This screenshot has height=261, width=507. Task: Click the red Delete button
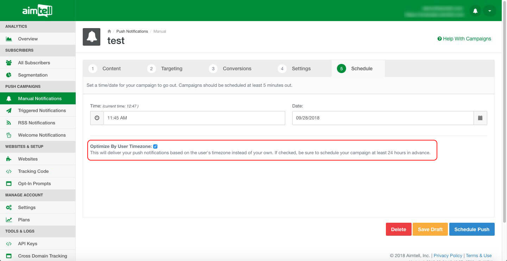(399, 229)
